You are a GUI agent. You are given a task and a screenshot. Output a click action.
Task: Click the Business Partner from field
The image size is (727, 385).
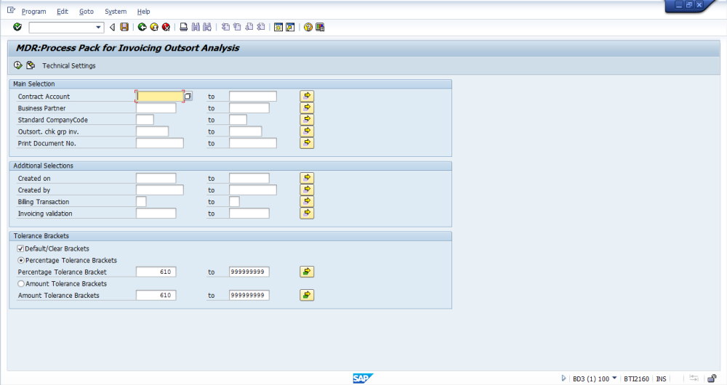[156, 108]
